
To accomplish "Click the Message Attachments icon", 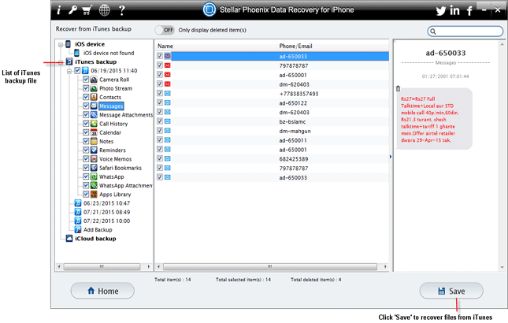I will click(94, 115).
